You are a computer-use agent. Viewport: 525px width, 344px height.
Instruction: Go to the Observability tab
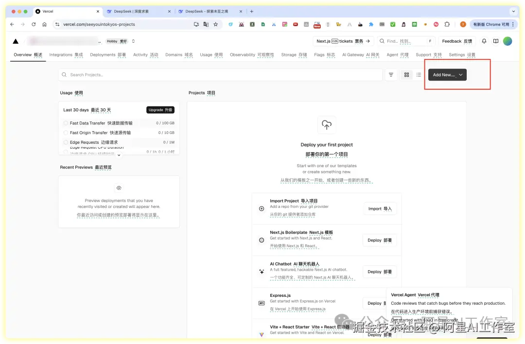click(252, 54)
